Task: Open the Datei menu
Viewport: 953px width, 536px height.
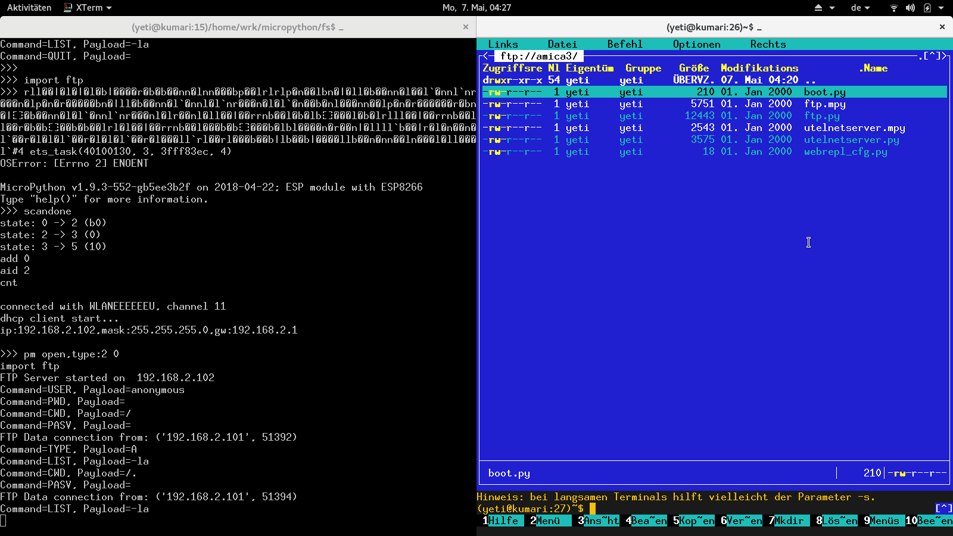Action: [x=562, y=44]
